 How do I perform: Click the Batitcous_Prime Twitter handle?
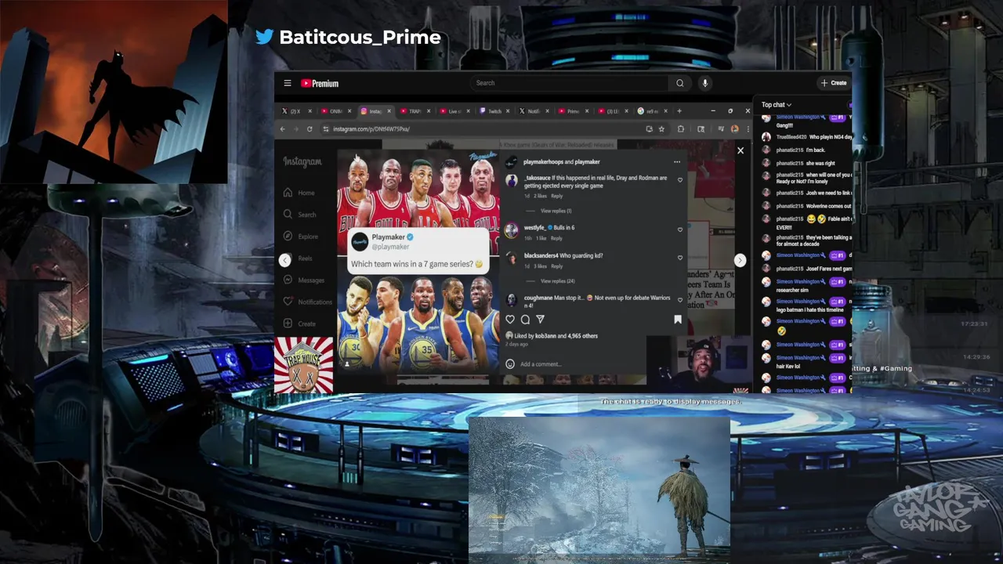pos(360,37)
